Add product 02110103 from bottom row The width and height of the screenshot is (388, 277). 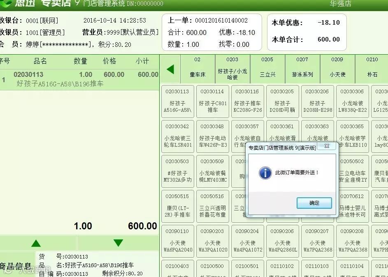tap(318, 269)
